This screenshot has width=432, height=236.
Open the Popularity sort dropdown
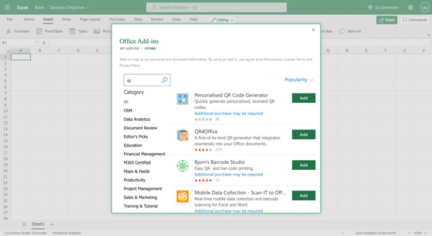click(x=299, y=79)
